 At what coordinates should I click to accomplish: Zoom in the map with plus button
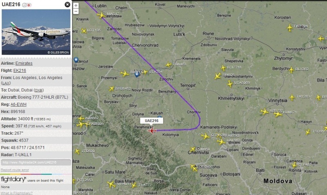coord(76,5)
